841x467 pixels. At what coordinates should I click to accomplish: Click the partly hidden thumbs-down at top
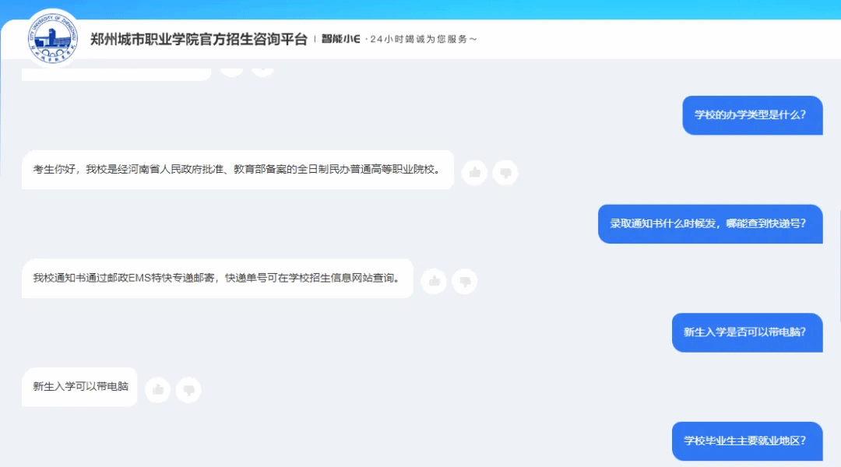pos(262,68)
